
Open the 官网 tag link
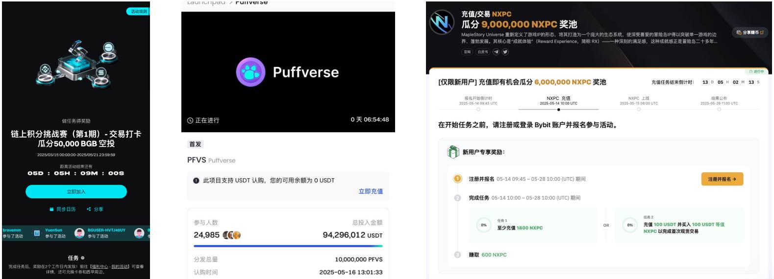pyautogui.click(x=467, y=52)
